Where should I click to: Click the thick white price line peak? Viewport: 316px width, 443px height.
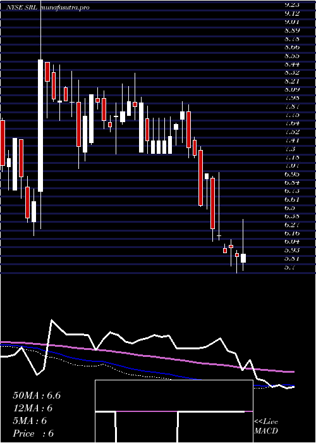pyautogui.click(x=52, y=320)
